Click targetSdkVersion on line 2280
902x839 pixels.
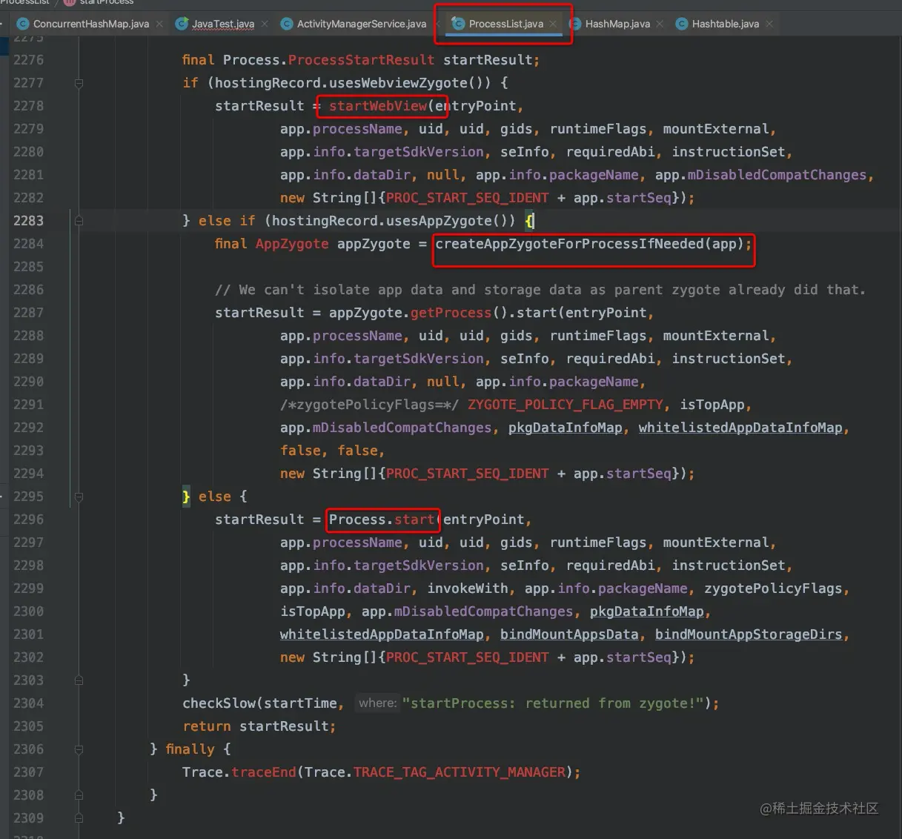[418, 152]
